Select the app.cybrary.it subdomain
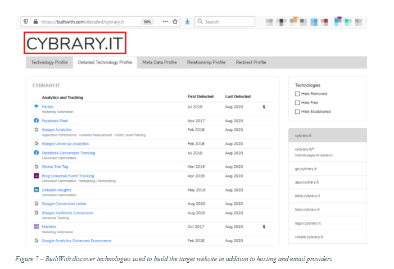Viewport: 394px width, 269px height. (328, 182)
